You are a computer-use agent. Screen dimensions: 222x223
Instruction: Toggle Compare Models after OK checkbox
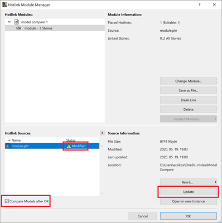7,201
